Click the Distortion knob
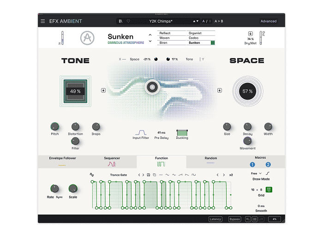The width and height of the screenshot is (323, 237). [x=75, y=127]
